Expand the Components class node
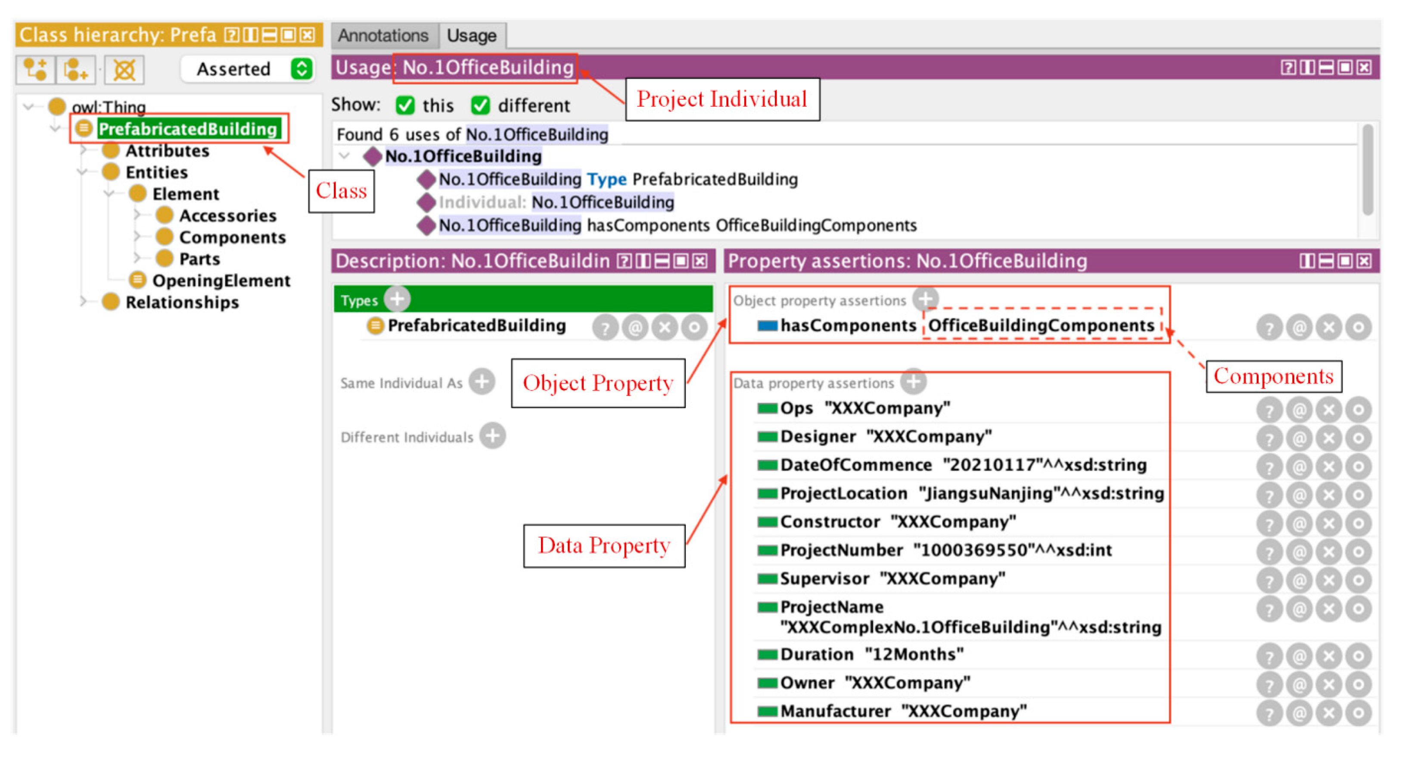 pyautogui.click(x=137, y=237)
